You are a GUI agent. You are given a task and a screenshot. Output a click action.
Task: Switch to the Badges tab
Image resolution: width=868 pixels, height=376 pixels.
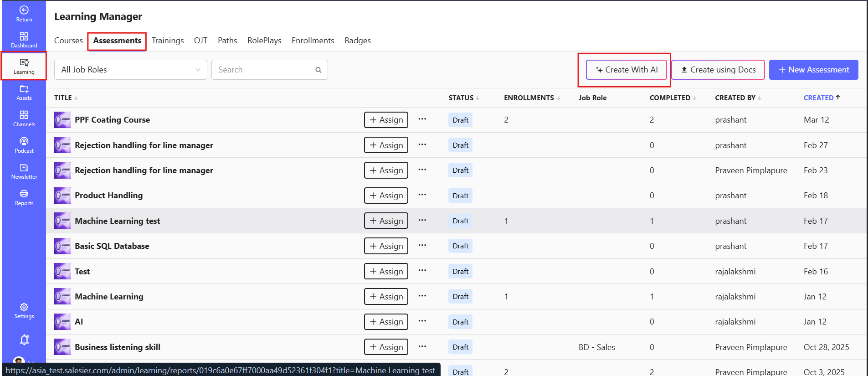(x=358, y=41)
